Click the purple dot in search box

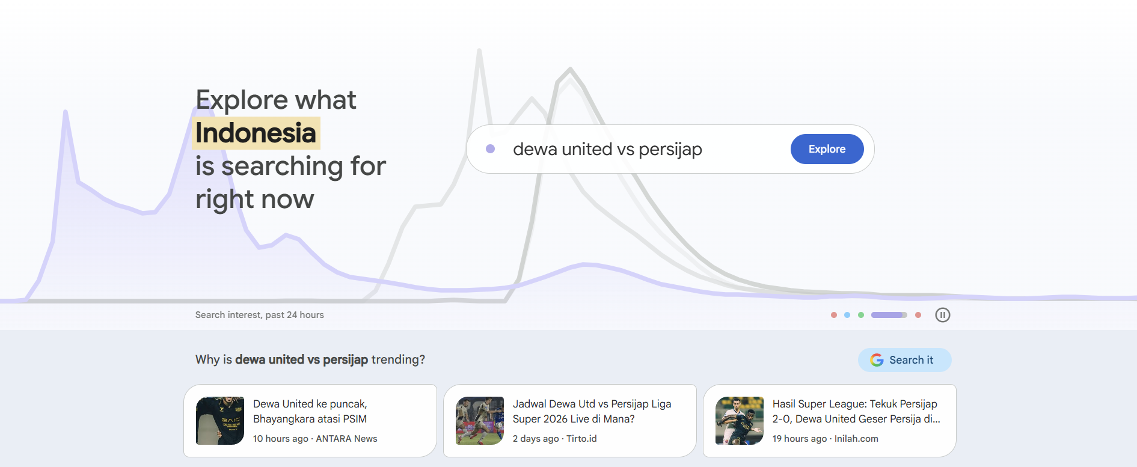click(x=490, y=148)
